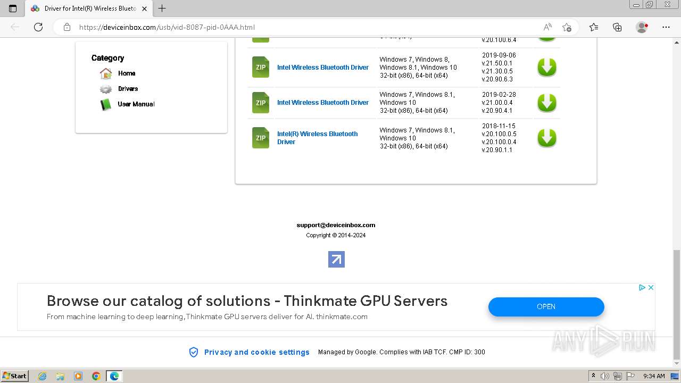Image resolution: width=681 pixels, height=383 pixels.
Task: Click support@deviceinbox.com email text
Action: tap(336, 225)
